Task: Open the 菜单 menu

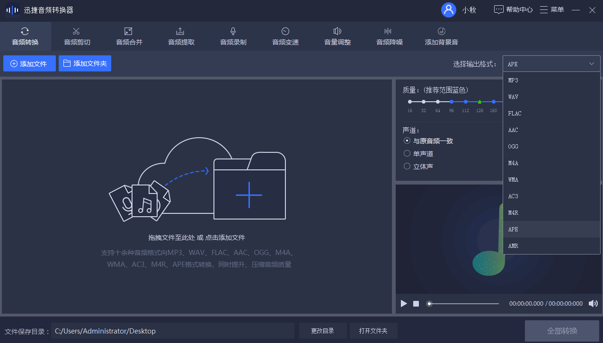Action: [x=552, y=9]
